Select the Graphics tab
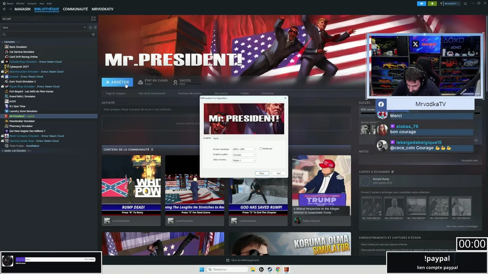488x274 pixels. [x=207, y=138]
